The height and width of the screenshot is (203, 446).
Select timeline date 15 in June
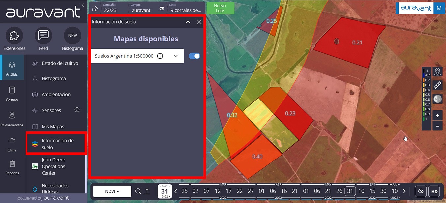[x=372, y=191]
